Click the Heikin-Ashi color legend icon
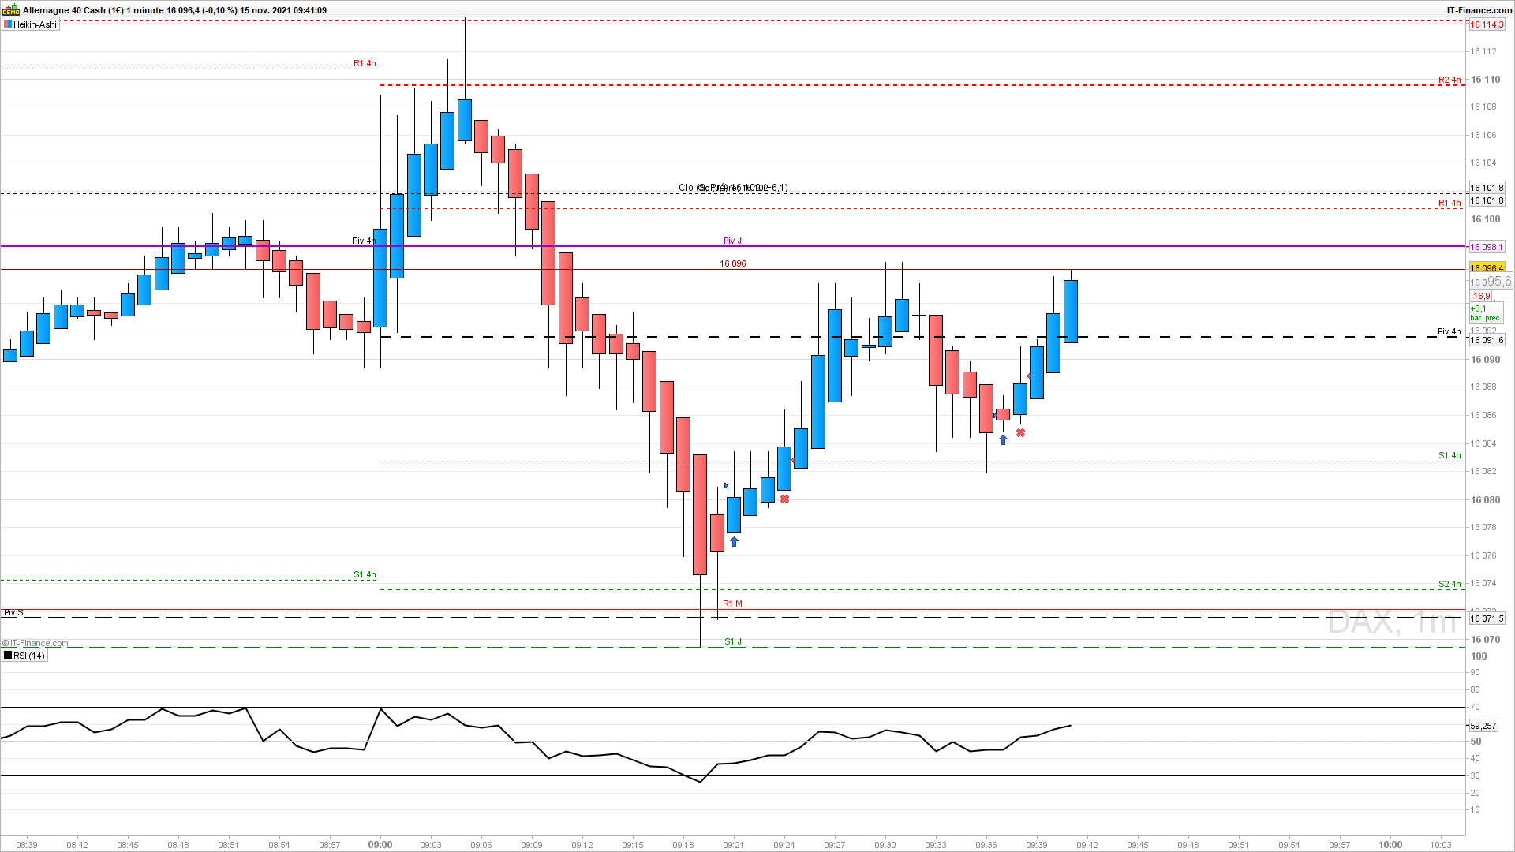Screen dimensions: 1515x852 click(7, 24)
